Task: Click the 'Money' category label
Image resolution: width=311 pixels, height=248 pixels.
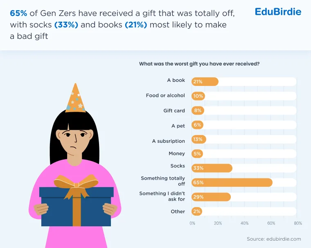Action: coord(177,153)
